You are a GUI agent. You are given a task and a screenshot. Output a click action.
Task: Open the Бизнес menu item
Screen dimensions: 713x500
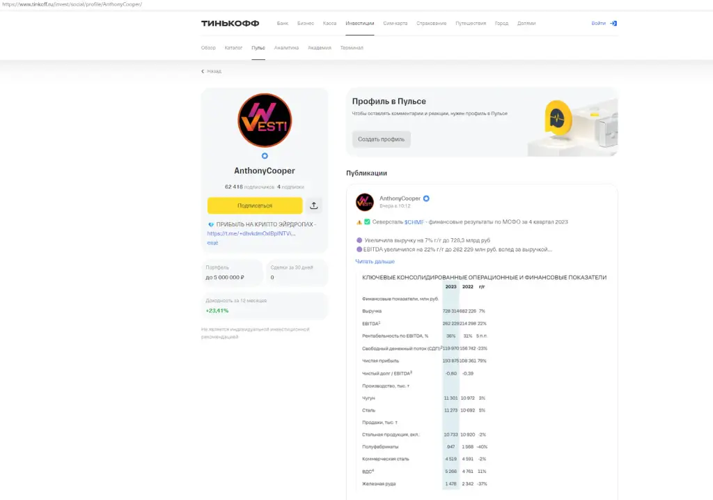[x=306, y=23]
